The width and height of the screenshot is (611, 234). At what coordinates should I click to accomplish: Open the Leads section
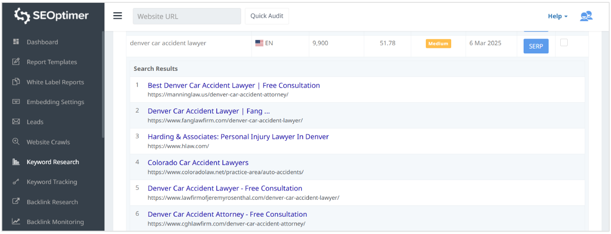click(x=35, y=122)
